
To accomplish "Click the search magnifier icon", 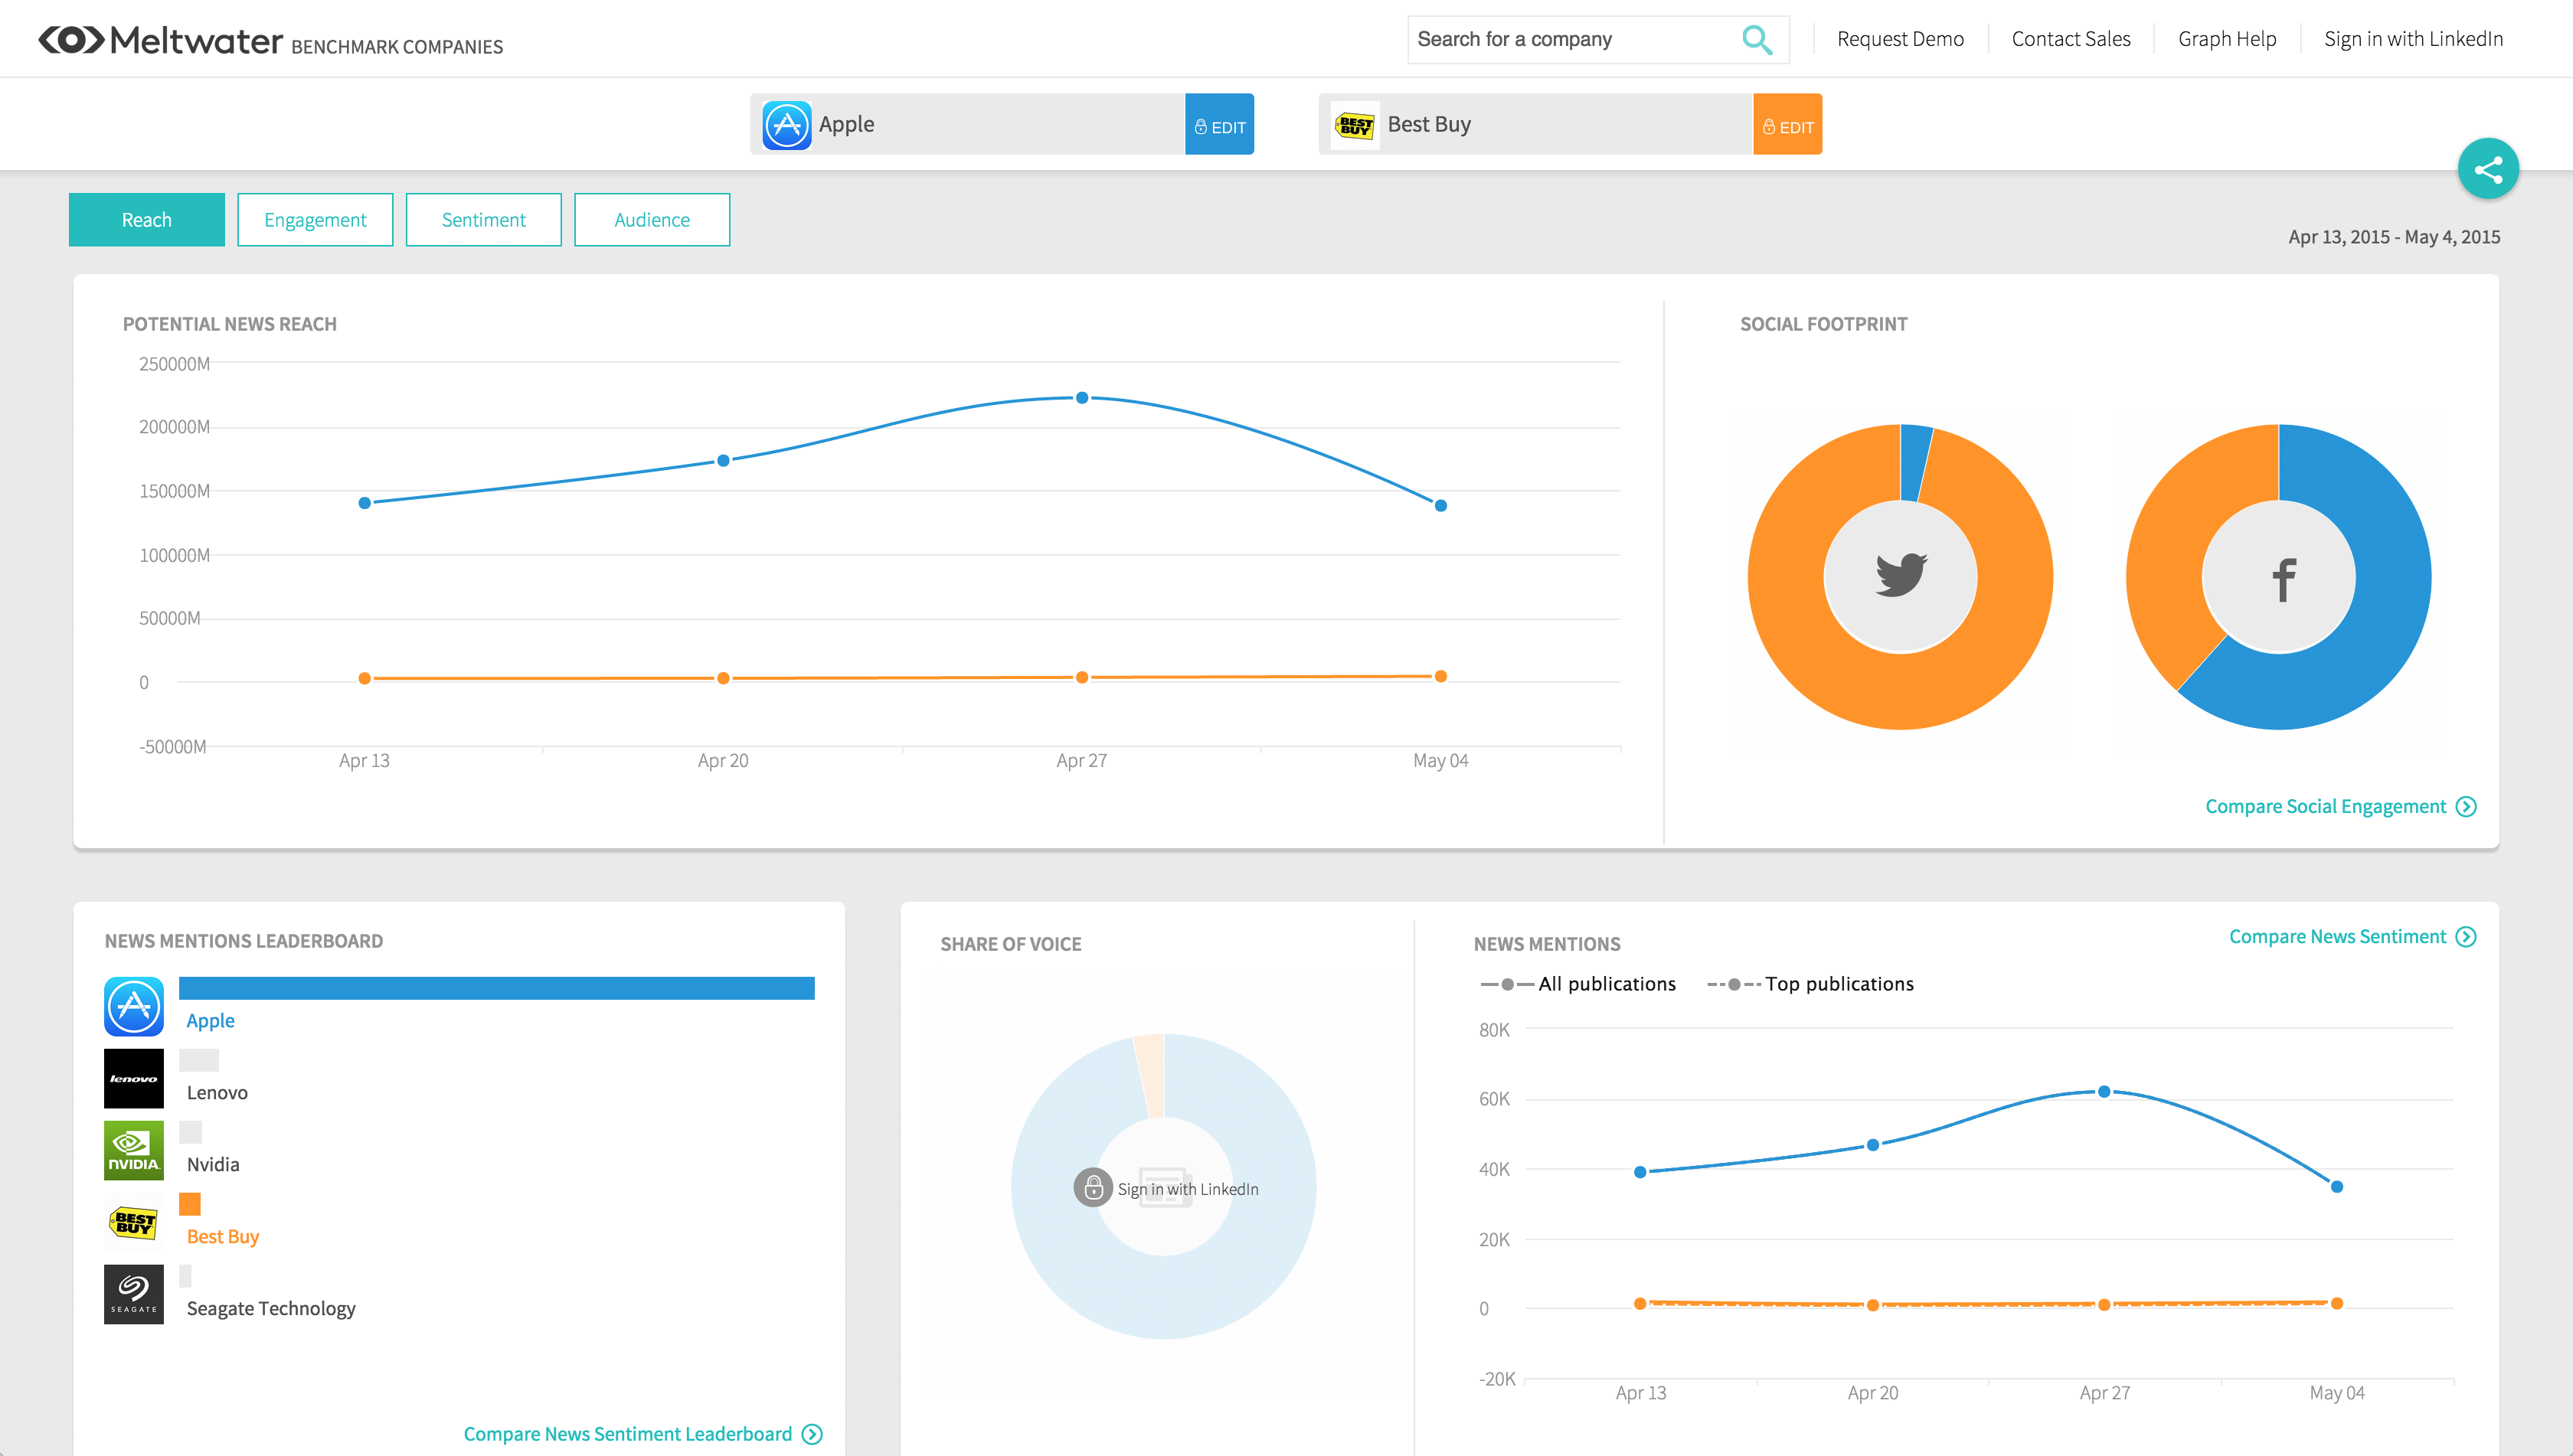I will point(1757,40).
